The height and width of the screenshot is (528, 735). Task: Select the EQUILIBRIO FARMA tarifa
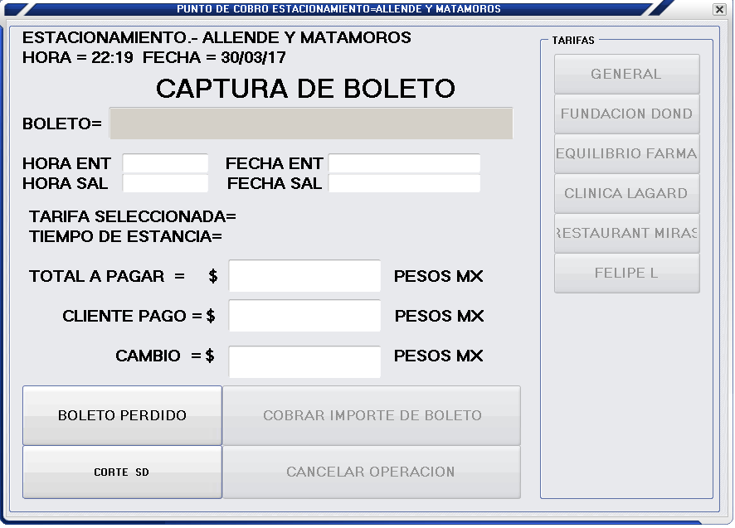pos(626,153)
